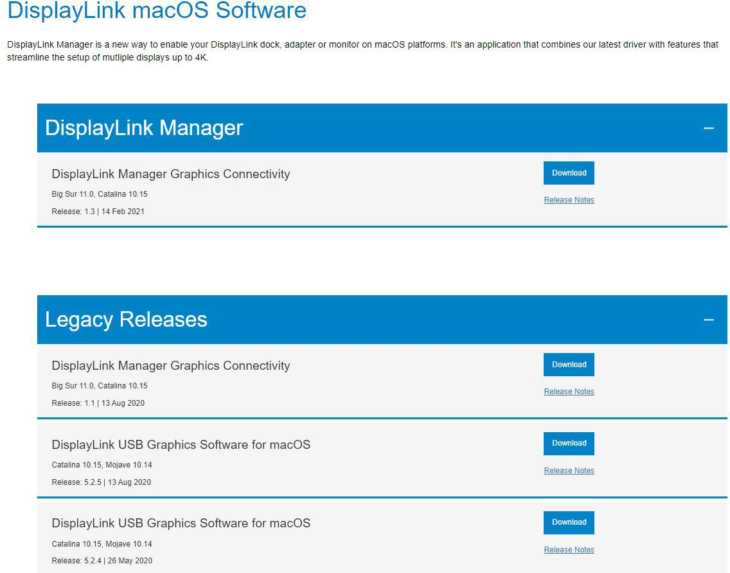Select the 'Release: 1.1 | 13 Aug 2020' text

click(98, 403)
